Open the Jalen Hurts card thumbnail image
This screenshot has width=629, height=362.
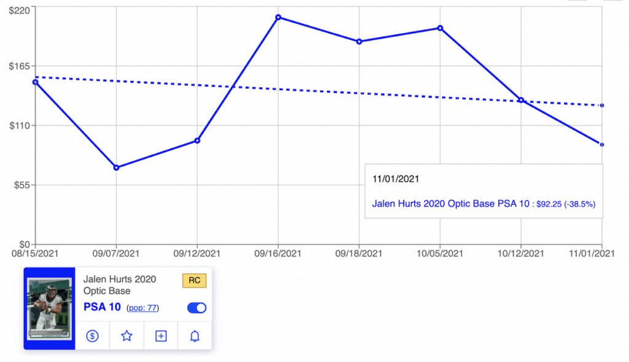tap(50, 308)
